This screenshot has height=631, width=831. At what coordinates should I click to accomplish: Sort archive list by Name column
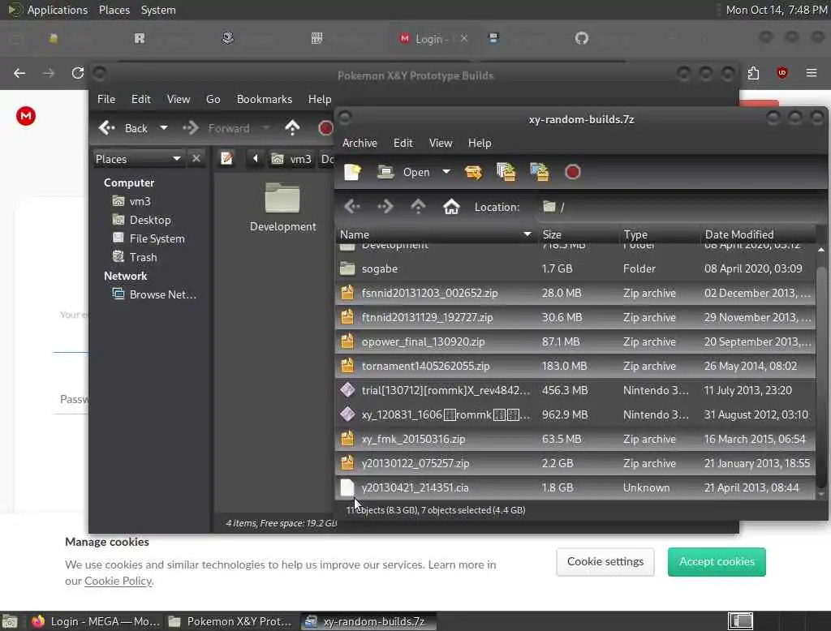(x=436, y=234)
